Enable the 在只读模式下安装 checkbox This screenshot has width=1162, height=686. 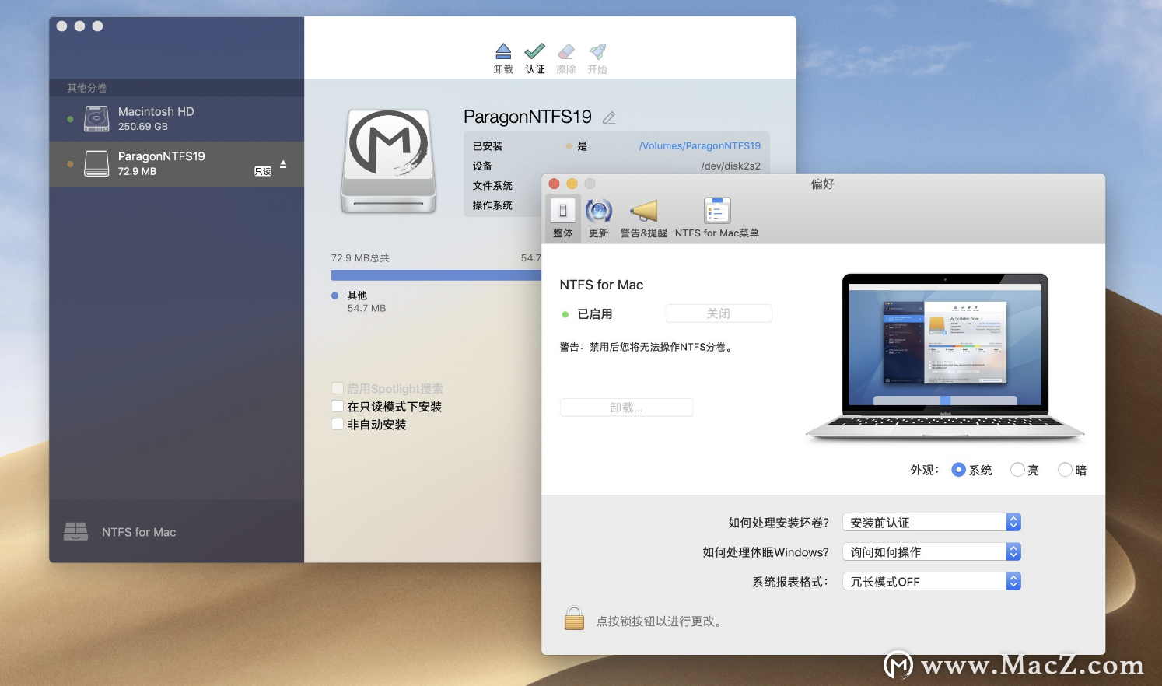click(x=338, y=406)
